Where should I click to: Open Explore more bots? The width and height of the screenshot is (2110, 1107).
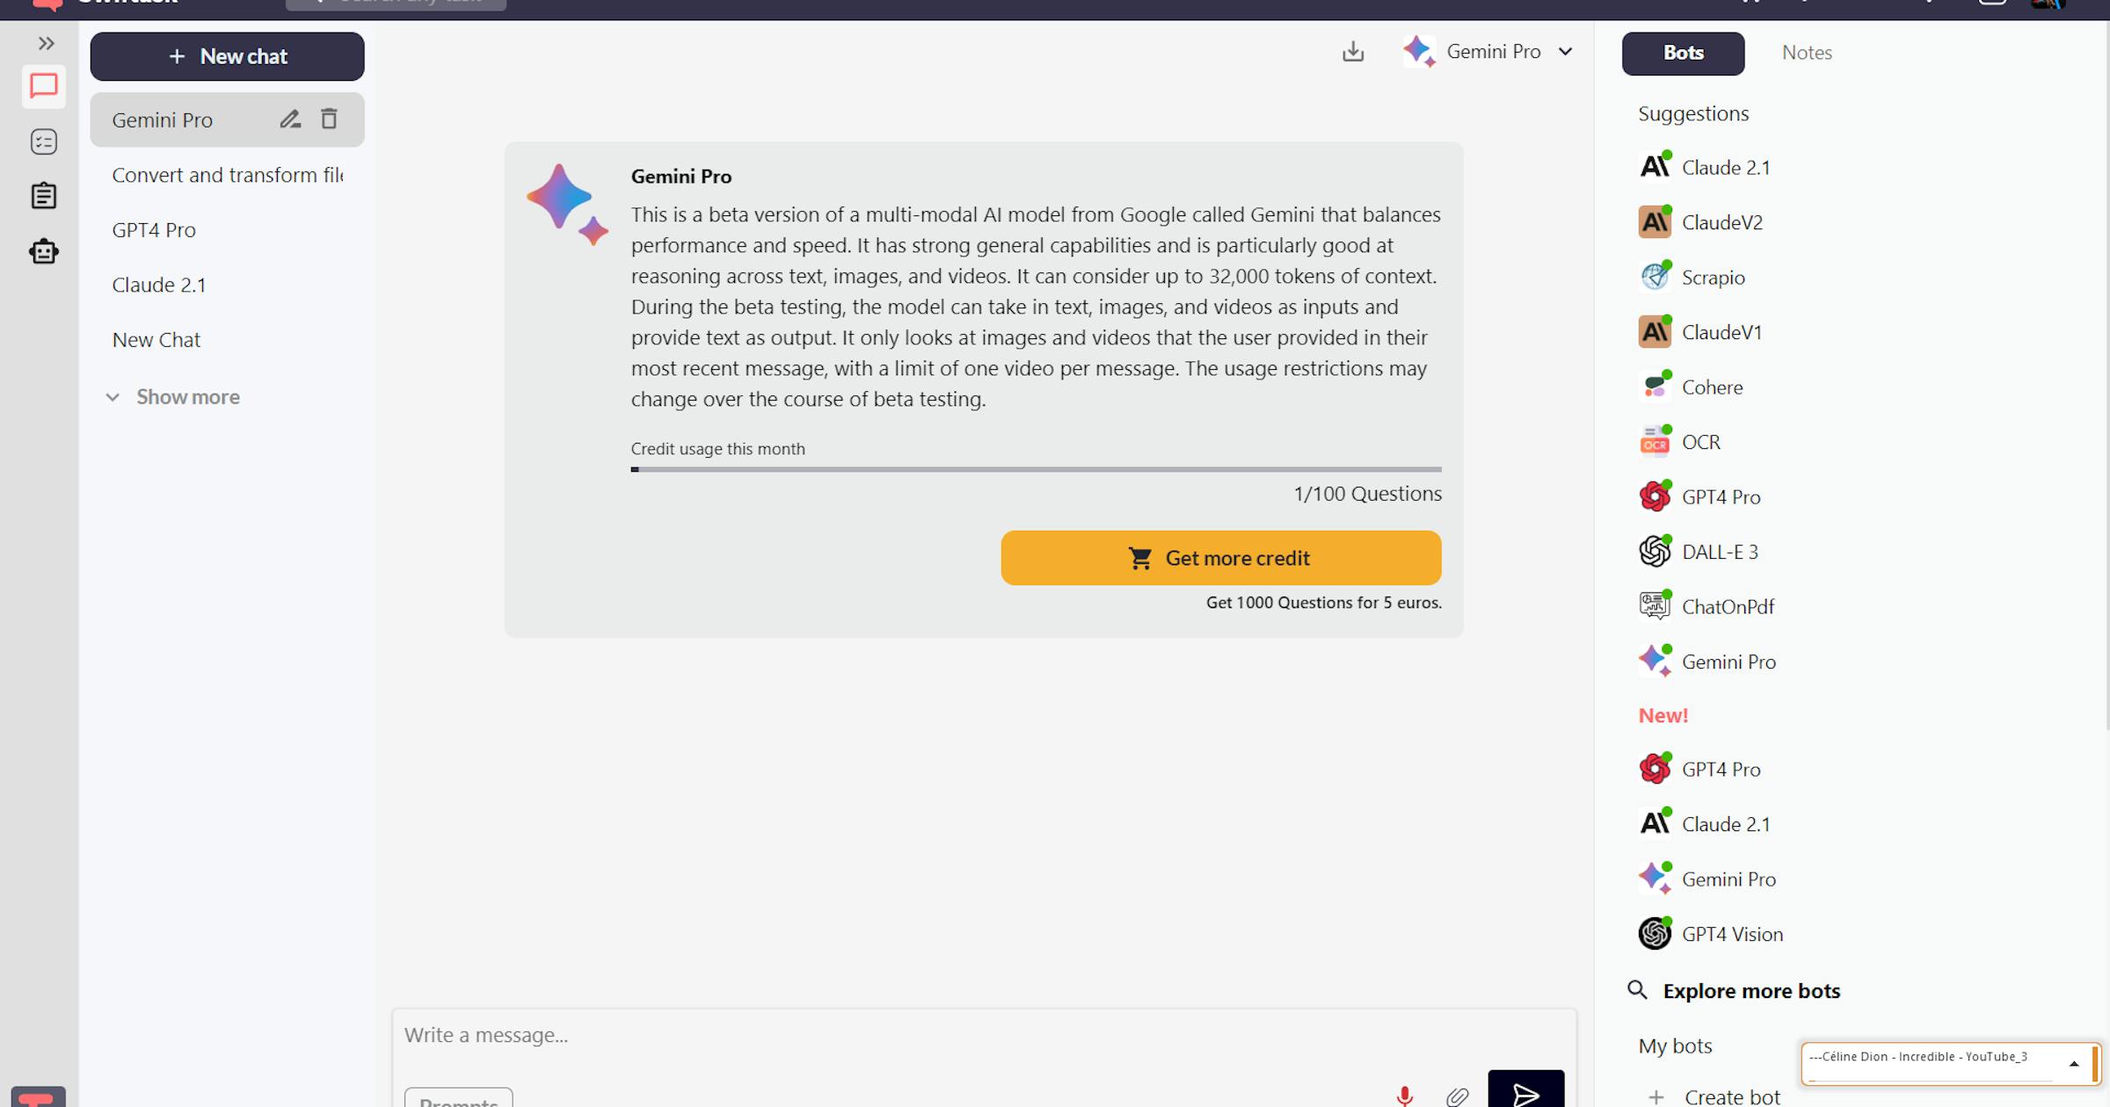1750,990
